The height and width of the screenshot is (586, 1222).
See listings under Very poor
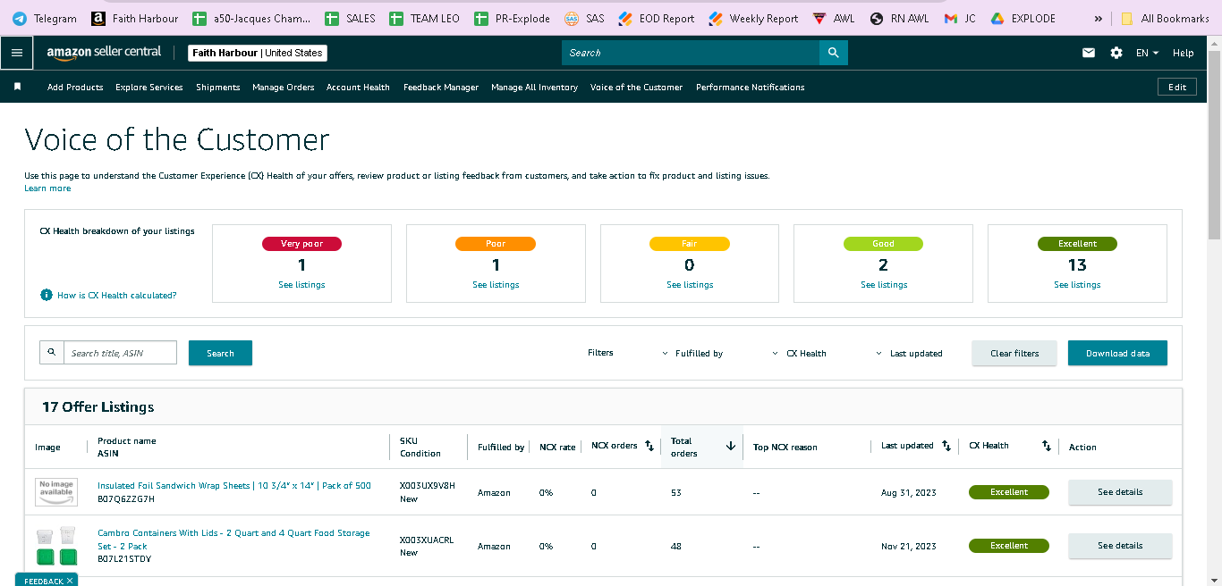[301, 285]
